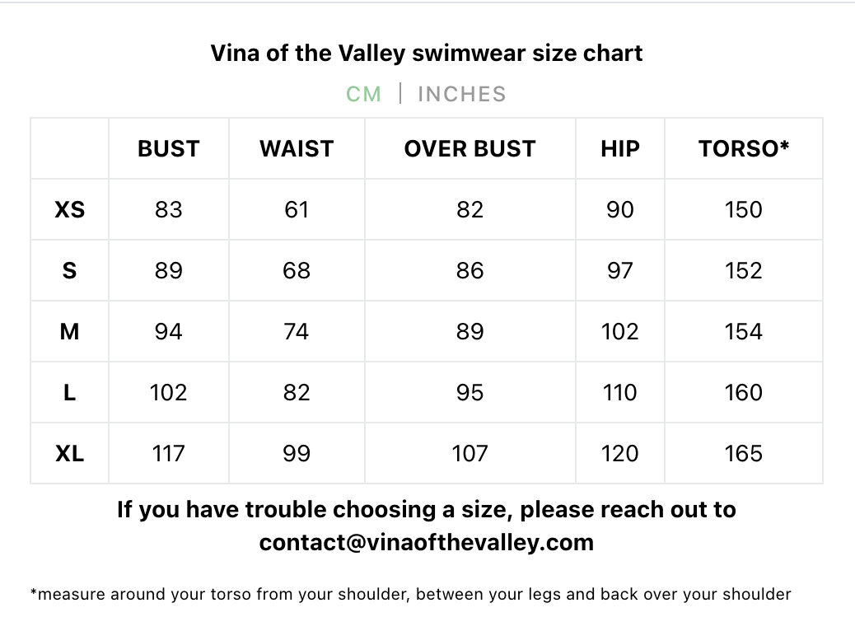The height and width of the screenshot is (631, 855).
Task: Click the OVER BUST column header
Action: 470,149
